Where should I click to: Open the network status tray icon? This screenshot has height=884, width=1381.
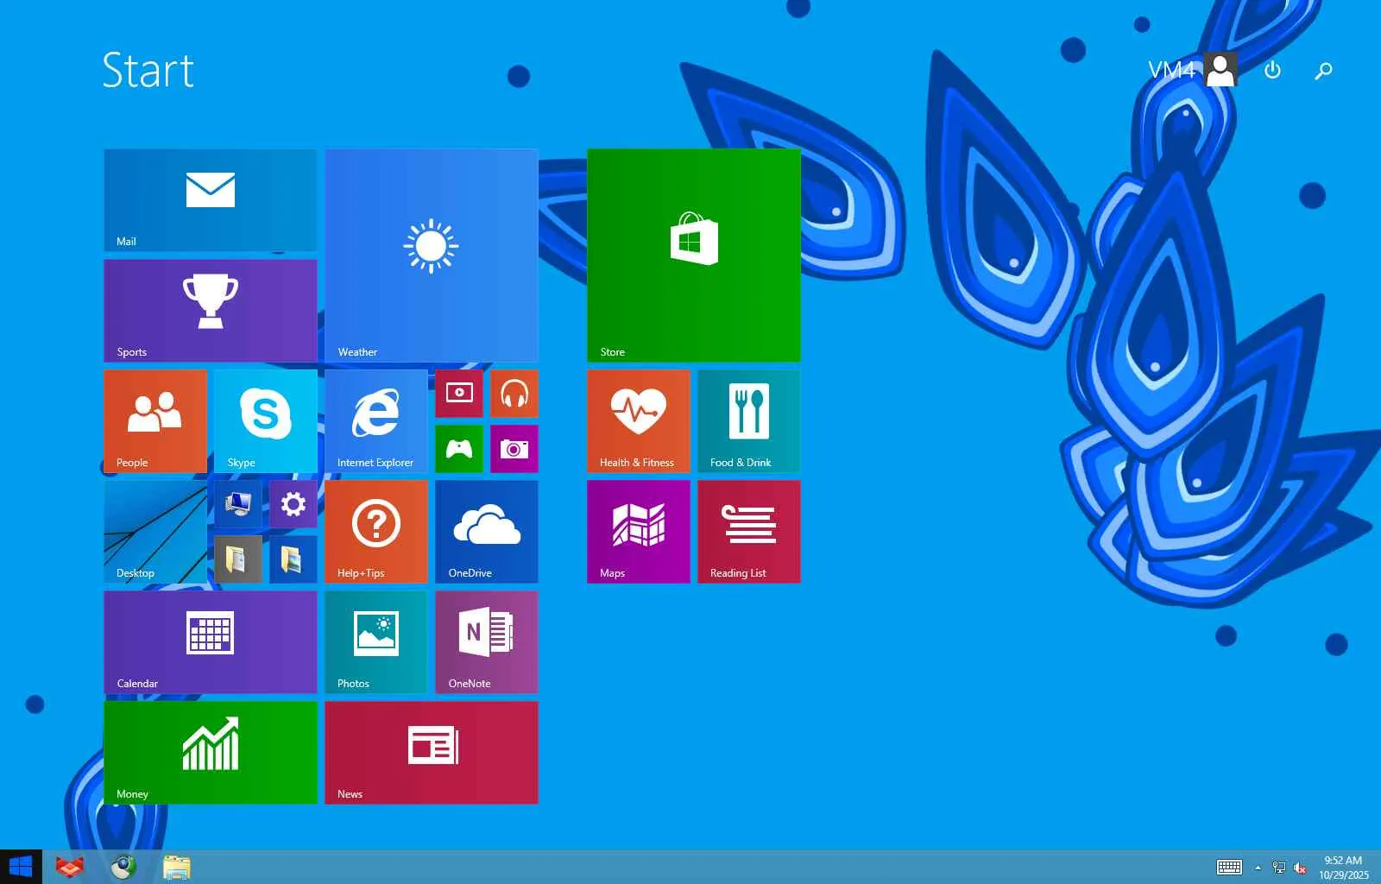[1279, 868]
